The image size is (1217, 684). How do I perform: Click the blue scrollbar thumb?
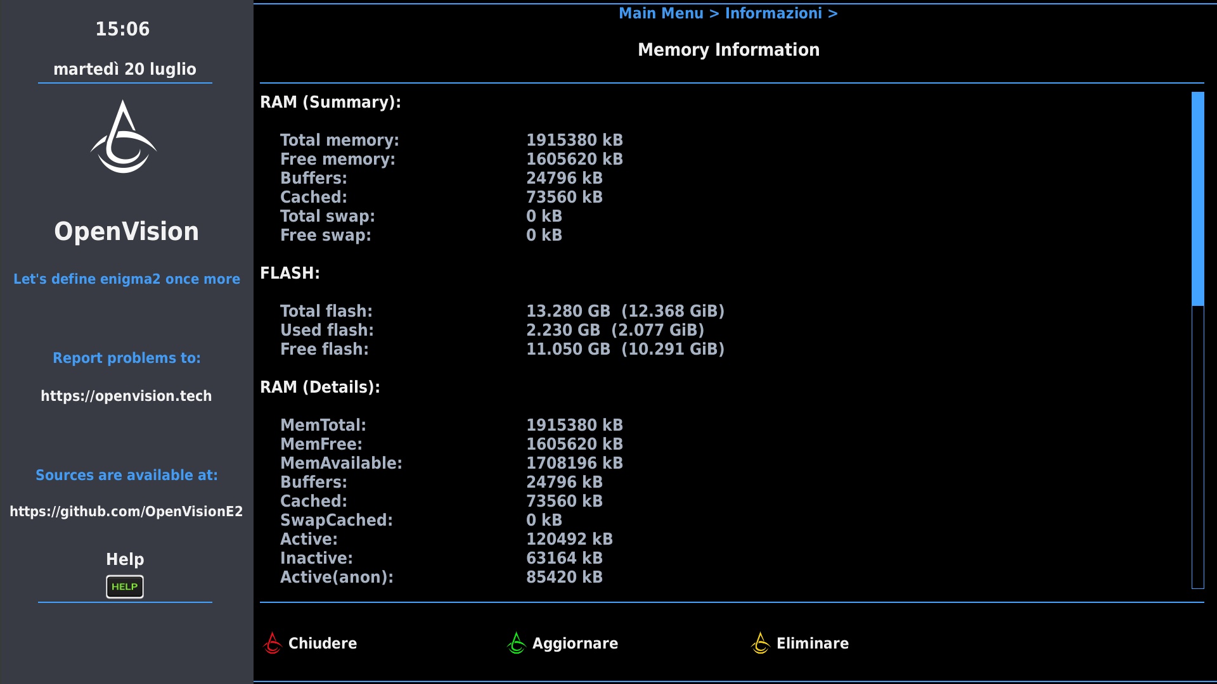pyautogui.click(x=1197, y=198)
